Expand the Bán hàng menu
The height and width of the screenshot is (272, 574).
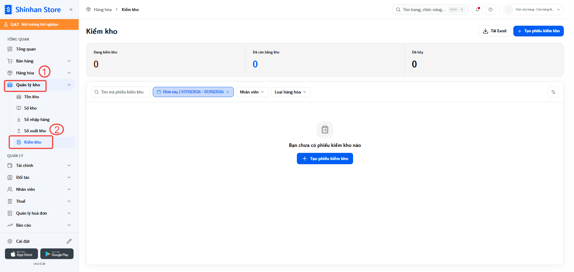39,61
